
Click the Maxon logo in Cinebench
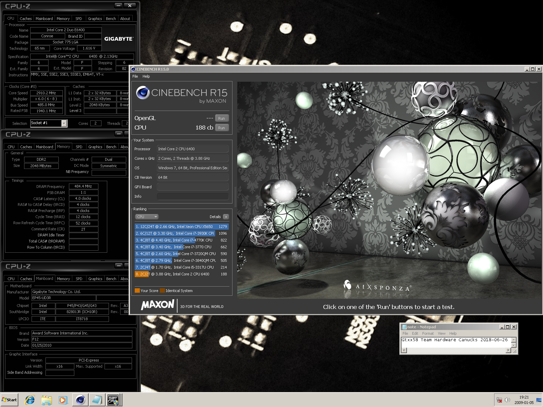point(158,305)
